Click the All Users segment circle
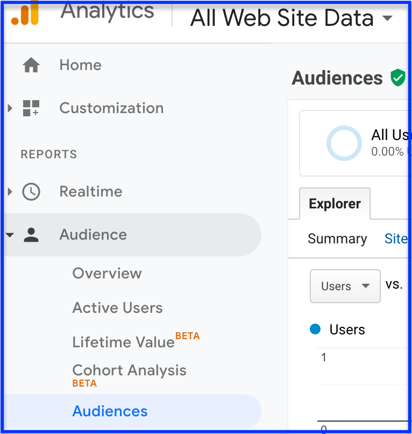The height and width of the screenshot is (434, 412). click(x=344, y=143)
